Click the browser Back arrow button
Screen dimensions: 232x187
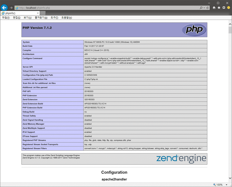coord(4,8)
